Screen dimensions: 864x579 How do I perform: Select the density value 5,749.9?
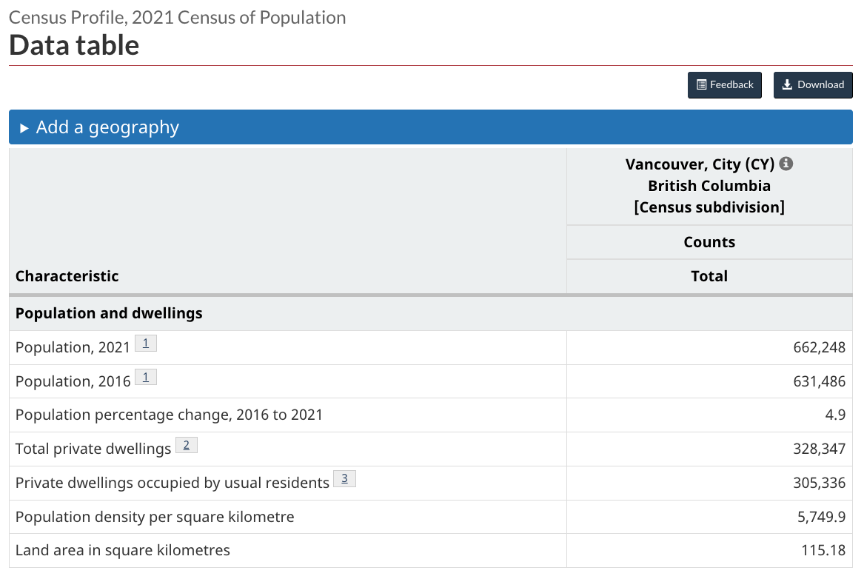[821, 518]
